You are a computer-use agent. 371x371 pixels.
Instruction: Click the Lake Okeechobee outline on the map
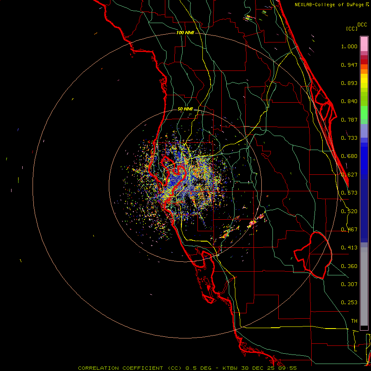click(x=314, y=255)
